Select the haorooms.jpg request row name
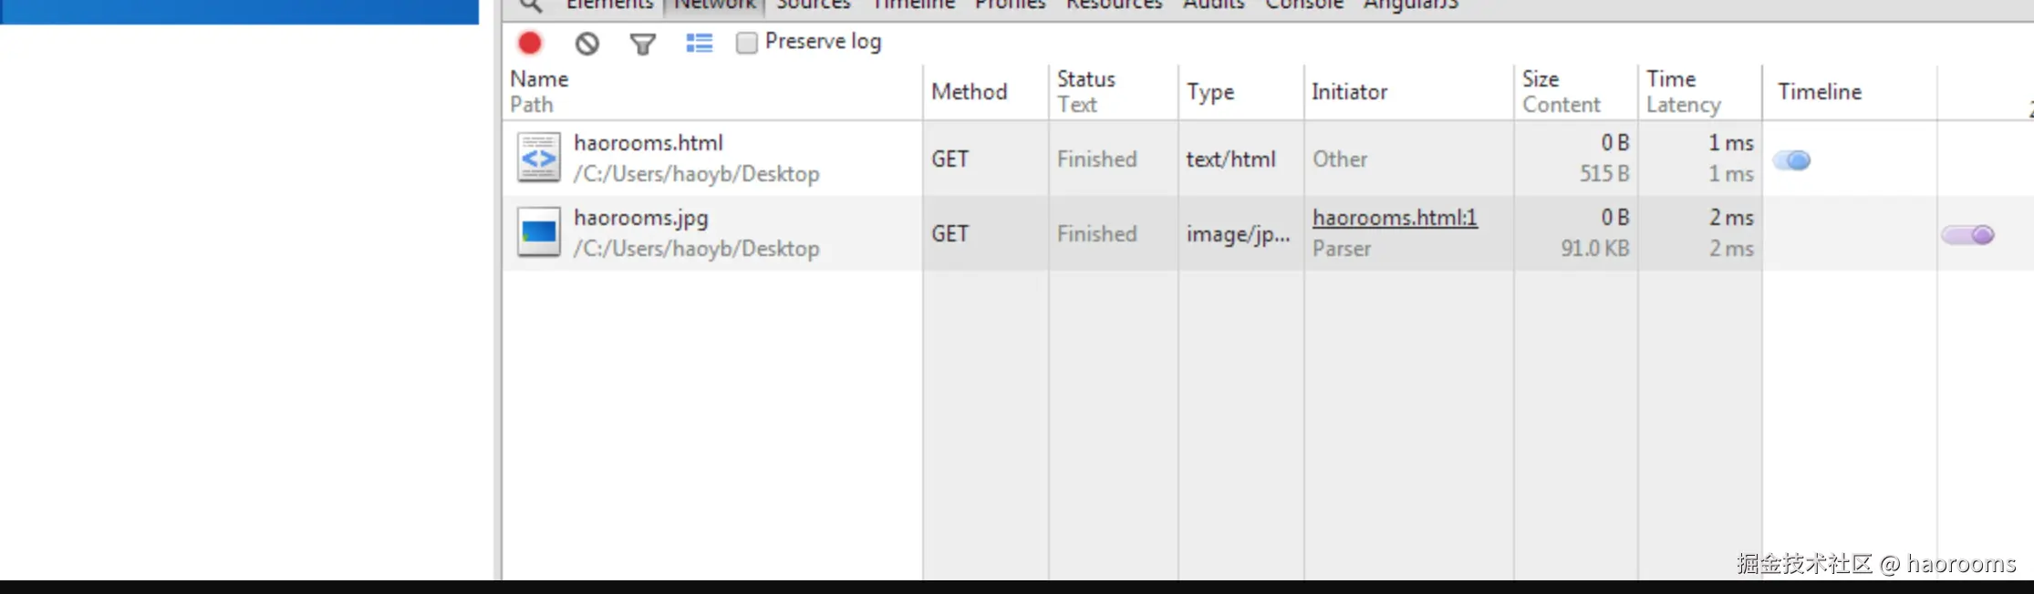This screenshot has height=594, width=2034. 641,218
